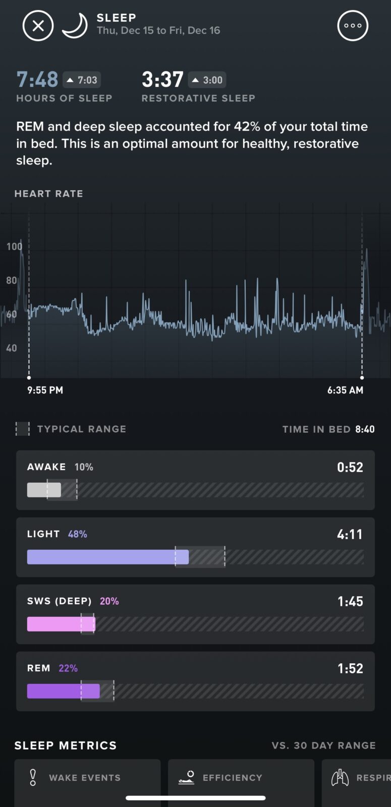Viewport: 391px width, 807px height.
Task: Tap the 7:03 hours of sleep trend badge
Action: (81, 80)
